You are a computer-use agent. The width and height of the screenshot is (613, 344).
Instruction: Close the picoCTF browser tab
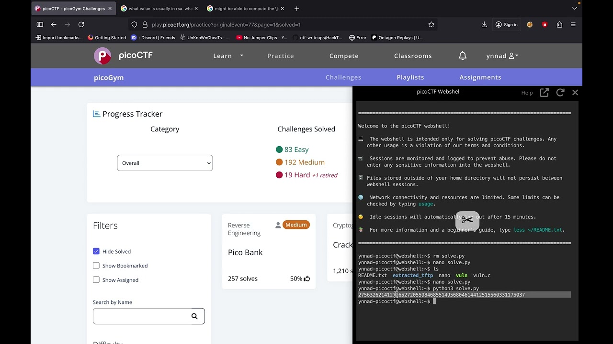tap(110, 9)
